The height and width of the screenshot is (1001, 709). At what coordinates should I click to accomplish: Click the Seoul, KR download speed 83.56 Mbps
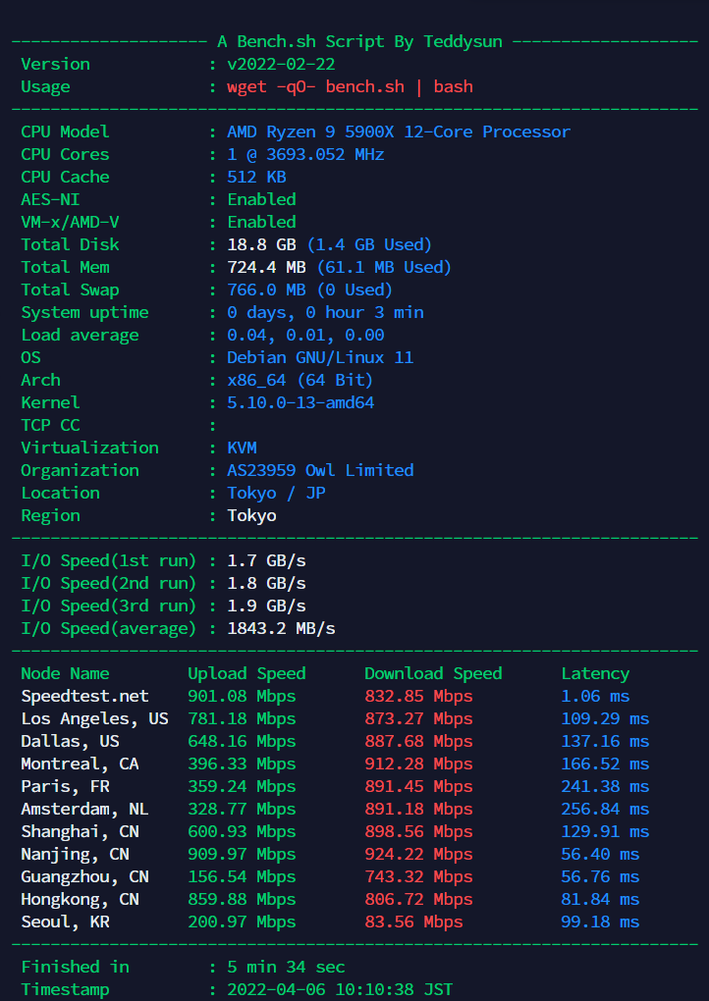pyautogui.click(x=413, y=922)
